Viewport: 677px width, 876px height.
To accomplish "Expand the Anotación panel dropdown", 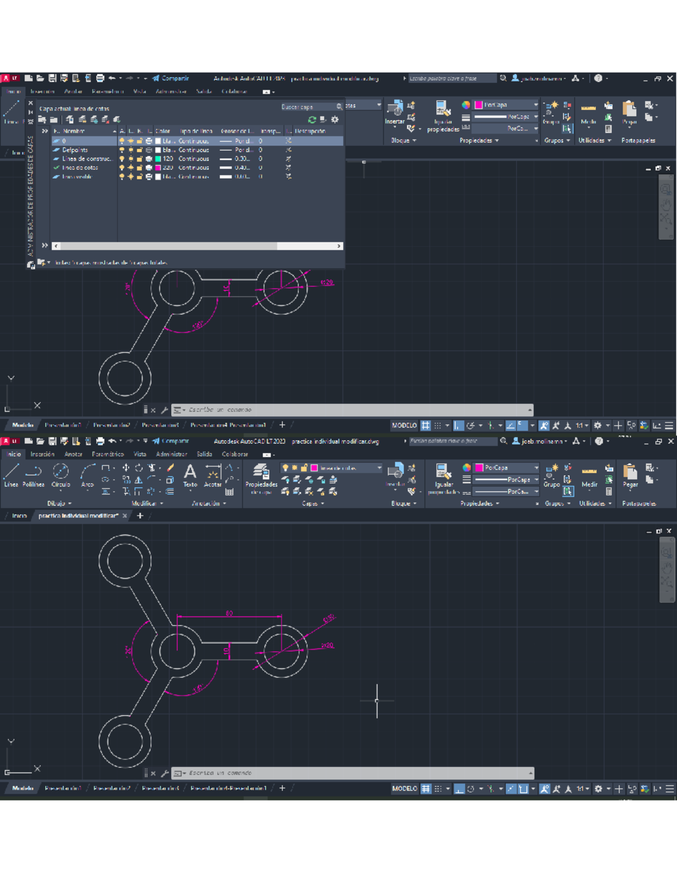I will click(209, 503).
